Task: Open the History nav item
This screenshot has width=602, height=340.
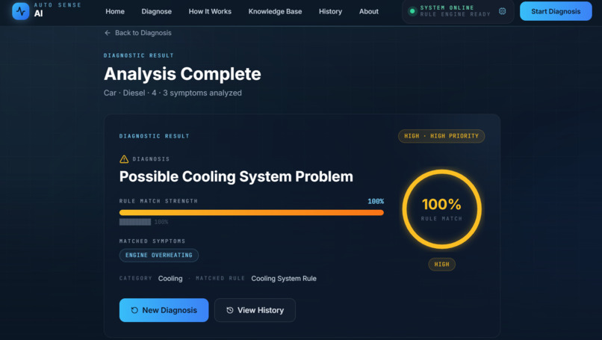Action: (x=330, y=11)
